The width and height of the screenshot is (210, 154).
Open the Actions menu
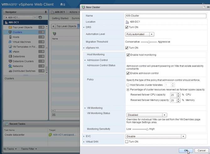click(74, 12)
